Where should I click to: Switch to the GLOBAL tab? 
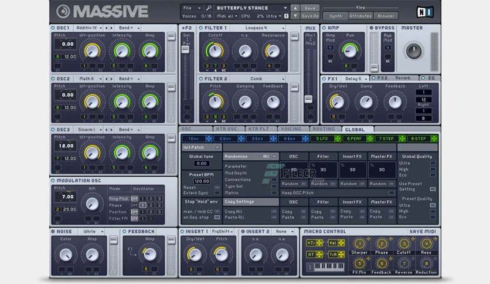tap(358, 129)
